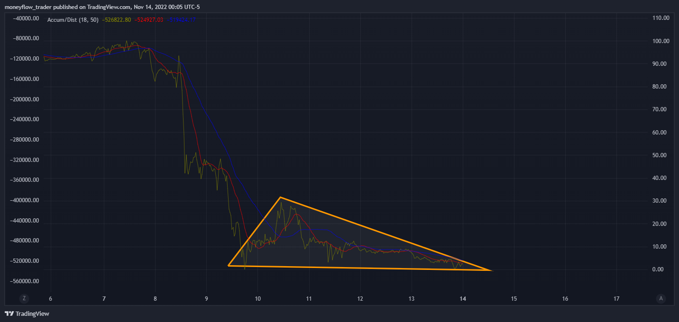Click left axis label -280000.00
Image resolution: width=679 pixels, height=322 pixels.
[x=24, y=140]
